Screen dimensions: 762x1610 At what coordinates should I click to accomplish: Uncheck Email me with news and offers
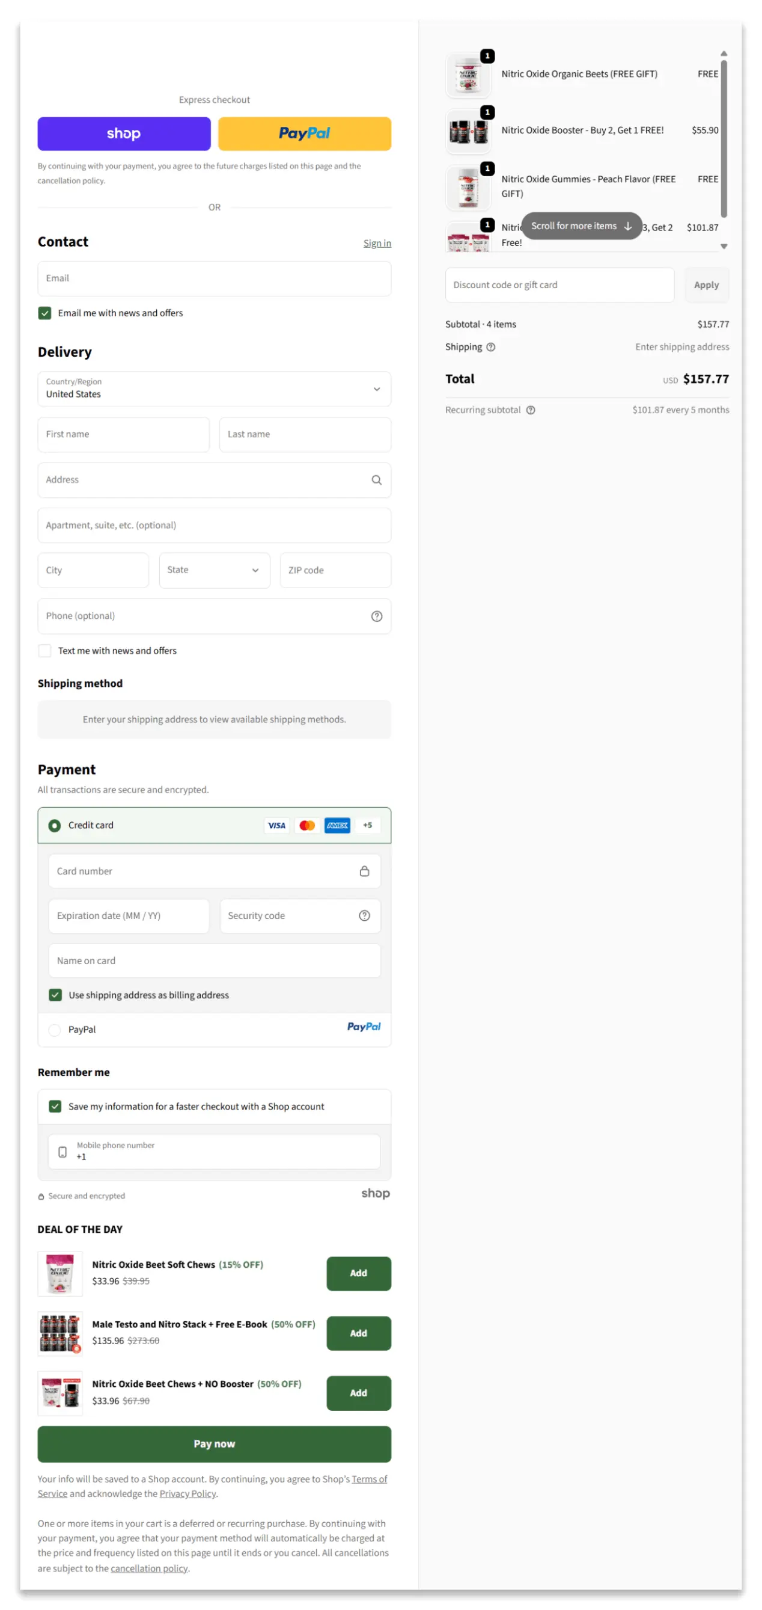(x=44, y=313)
